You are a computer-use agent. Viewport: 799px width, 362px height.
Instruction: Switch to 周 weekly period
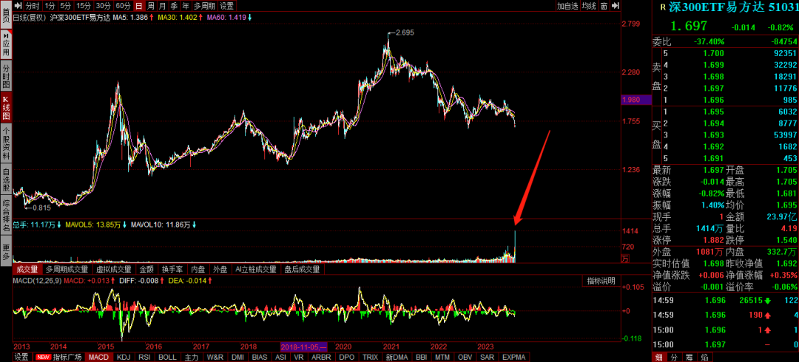(151, 6)
